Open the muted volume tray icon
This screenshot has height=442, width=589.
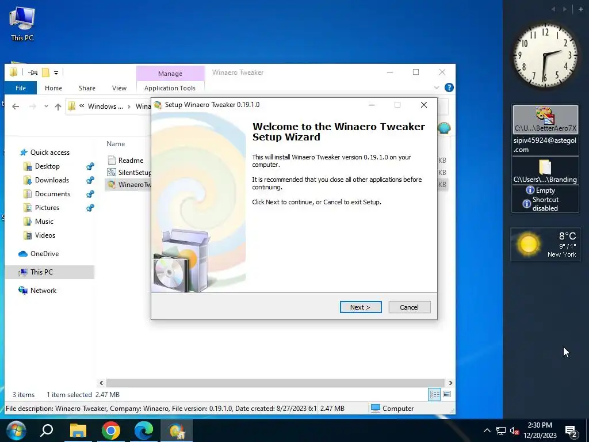[515, 430]
